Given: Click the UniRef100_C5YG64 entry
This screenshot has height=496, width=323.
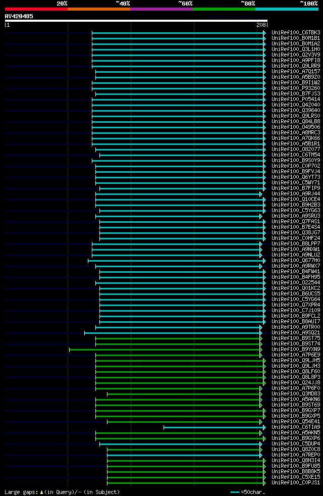Looking at the screenshot, I should click(x=296, y=299).
